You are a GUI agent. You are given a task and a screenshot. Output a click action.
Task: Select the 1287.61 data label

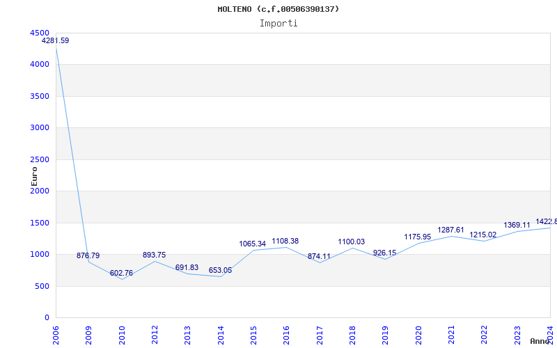pos(450,230)
